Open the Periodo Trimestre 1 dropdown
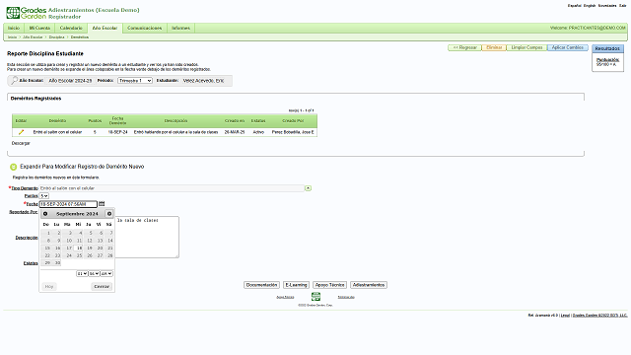Screen dimensions: 631x355 point(135,81)
